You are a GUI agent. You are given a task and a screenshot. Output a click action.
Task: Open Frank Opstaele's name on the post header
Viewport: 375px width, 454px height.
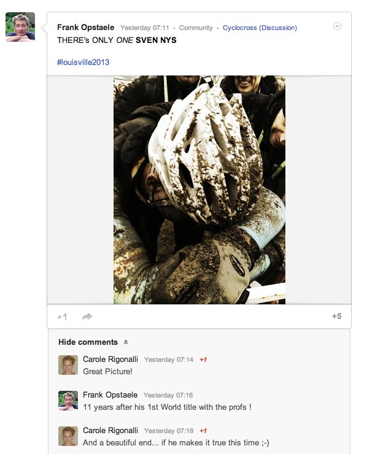[86, 28]
